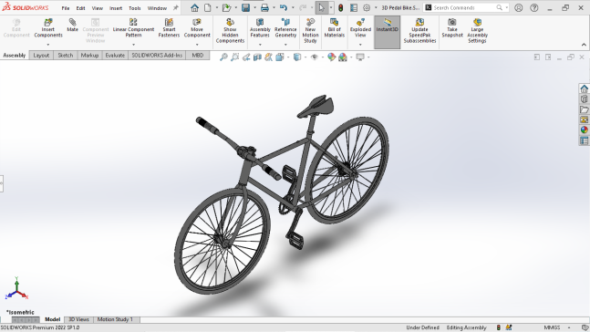This screenshot has width=590, height=332.
Task: Click the Apply Scene icon
Action: point(343,57)
